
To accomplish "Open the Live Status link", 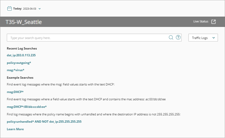I will (x=201, y=22).
